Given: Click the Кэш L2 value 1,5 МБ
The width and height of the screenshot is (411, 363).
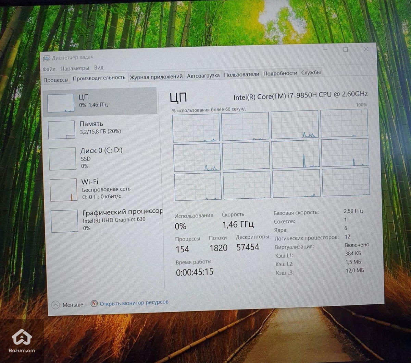Looking at the screenshot, I should (x=353, y=262).
